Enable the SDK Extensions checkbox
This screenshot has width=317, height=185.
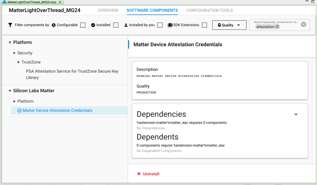[x=204, y=25]
